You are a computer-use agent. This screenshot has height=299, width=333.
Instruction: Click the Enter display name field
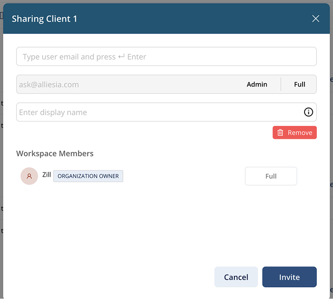coord(157,112)
